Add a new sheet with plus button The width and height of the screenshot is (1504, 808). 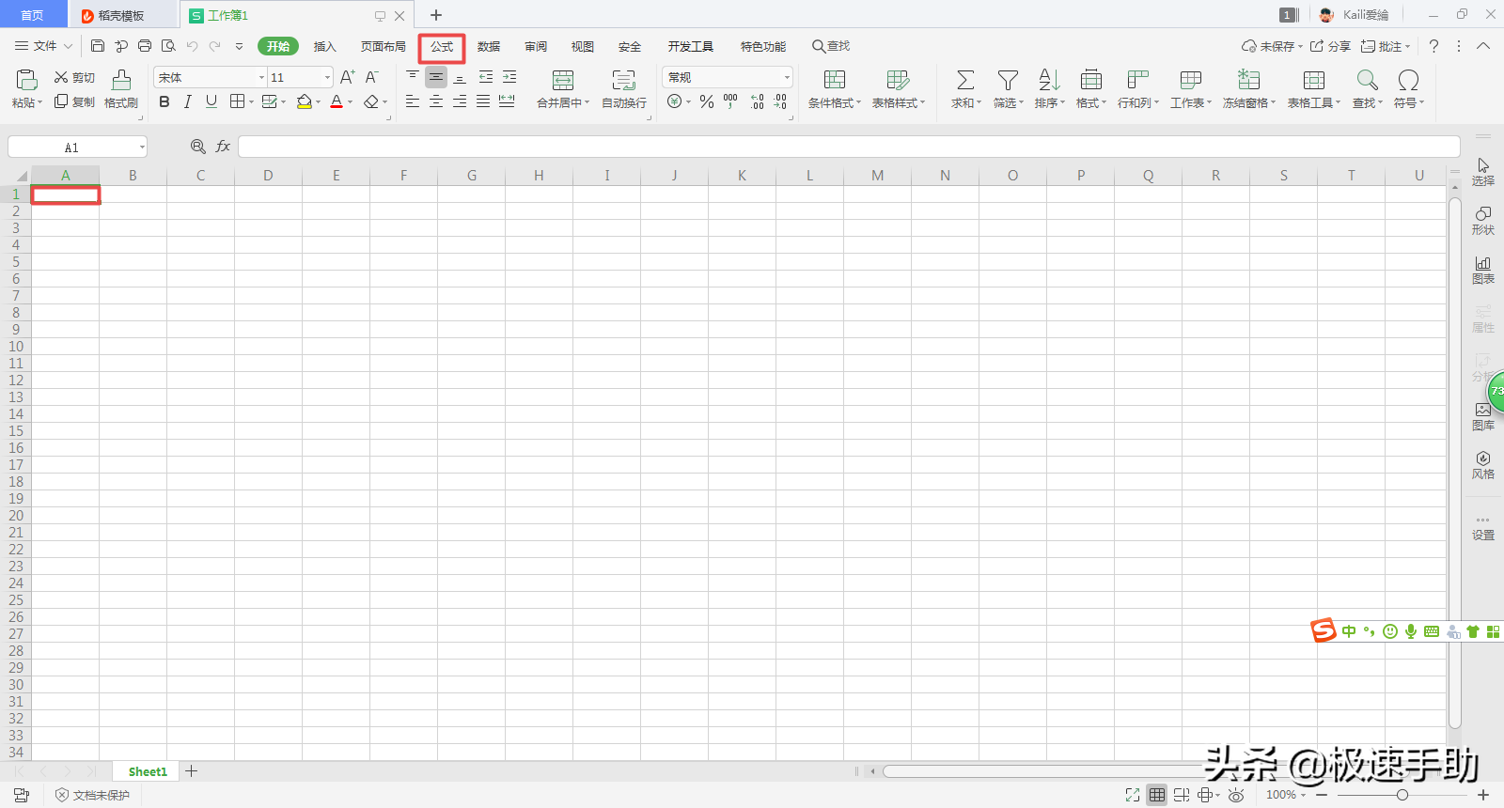coord(192,771)
